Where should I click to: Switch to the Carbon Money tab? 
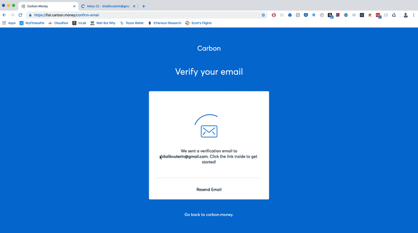coord(48,6)
